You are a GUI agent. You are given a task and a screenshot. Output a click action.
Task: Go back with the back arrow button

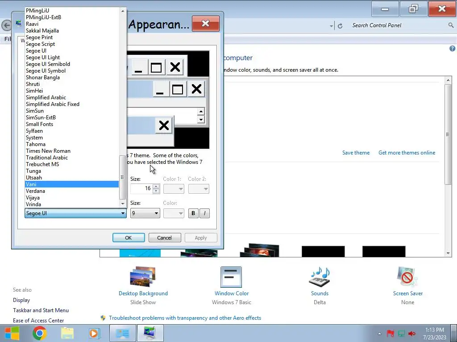[x=6, y=25]
